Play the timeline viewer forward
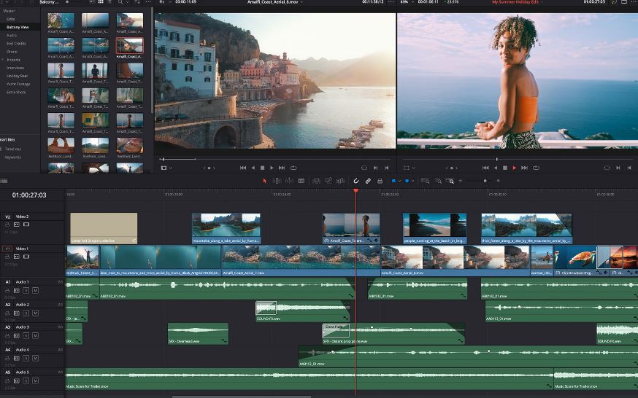This screenshot has width=638, height=398. [x=515, y=168]
